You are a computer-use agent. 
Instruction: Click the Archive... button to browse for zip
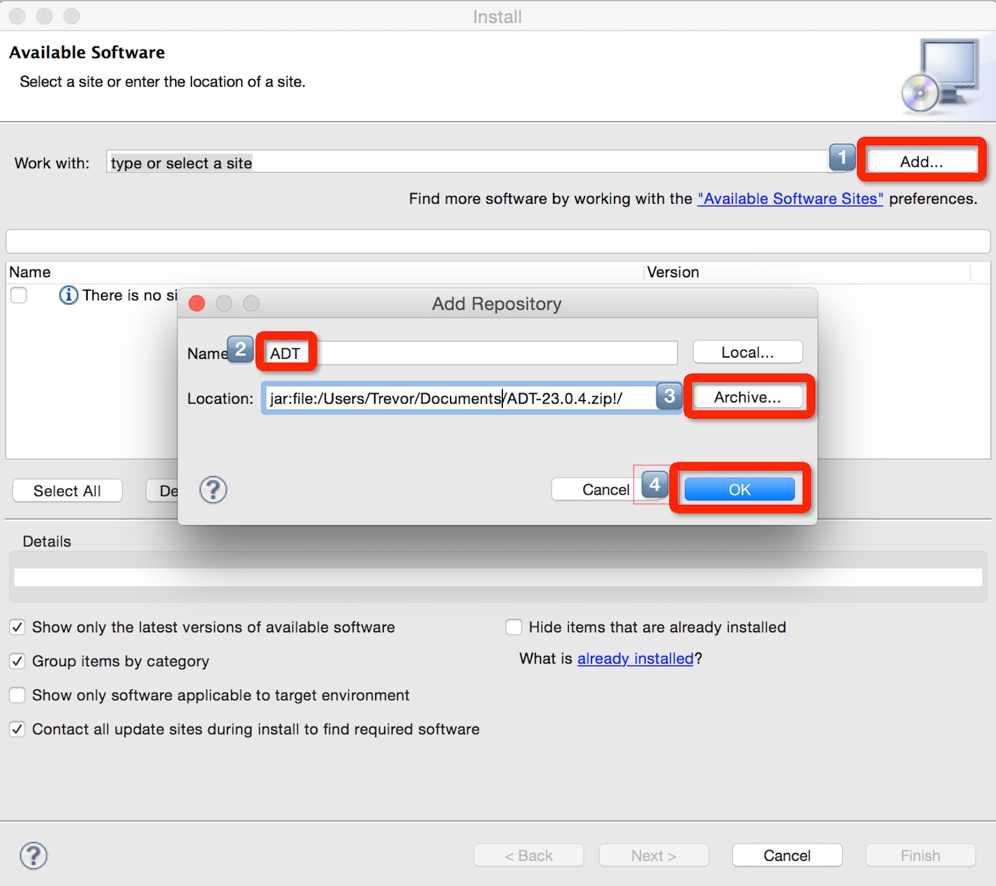pos(747,398)
